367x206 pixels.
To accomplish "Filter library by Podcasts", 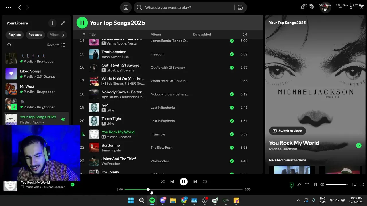I will (35, 35).
